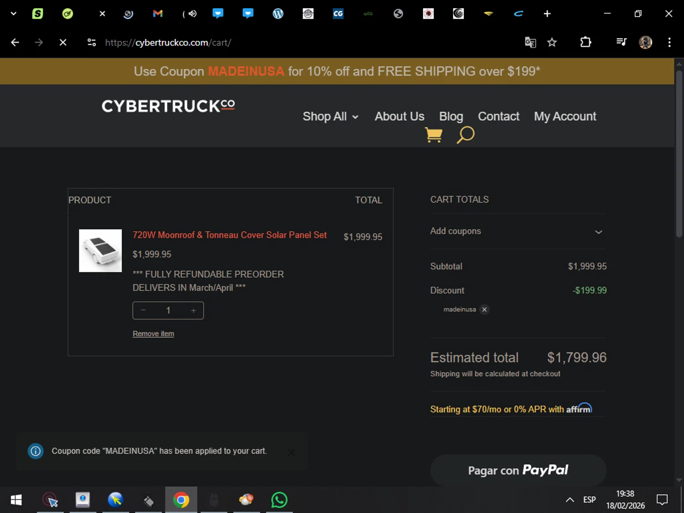Viewport: 684px width, 513px height.
Task: Open Contact page
Action: [x=498, y=116]
